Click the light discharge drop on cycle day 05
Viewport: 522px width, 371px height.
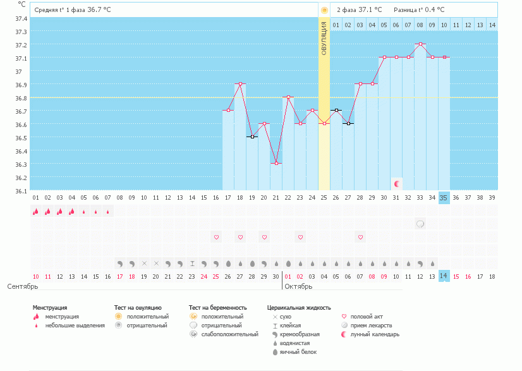click(83, 212)
